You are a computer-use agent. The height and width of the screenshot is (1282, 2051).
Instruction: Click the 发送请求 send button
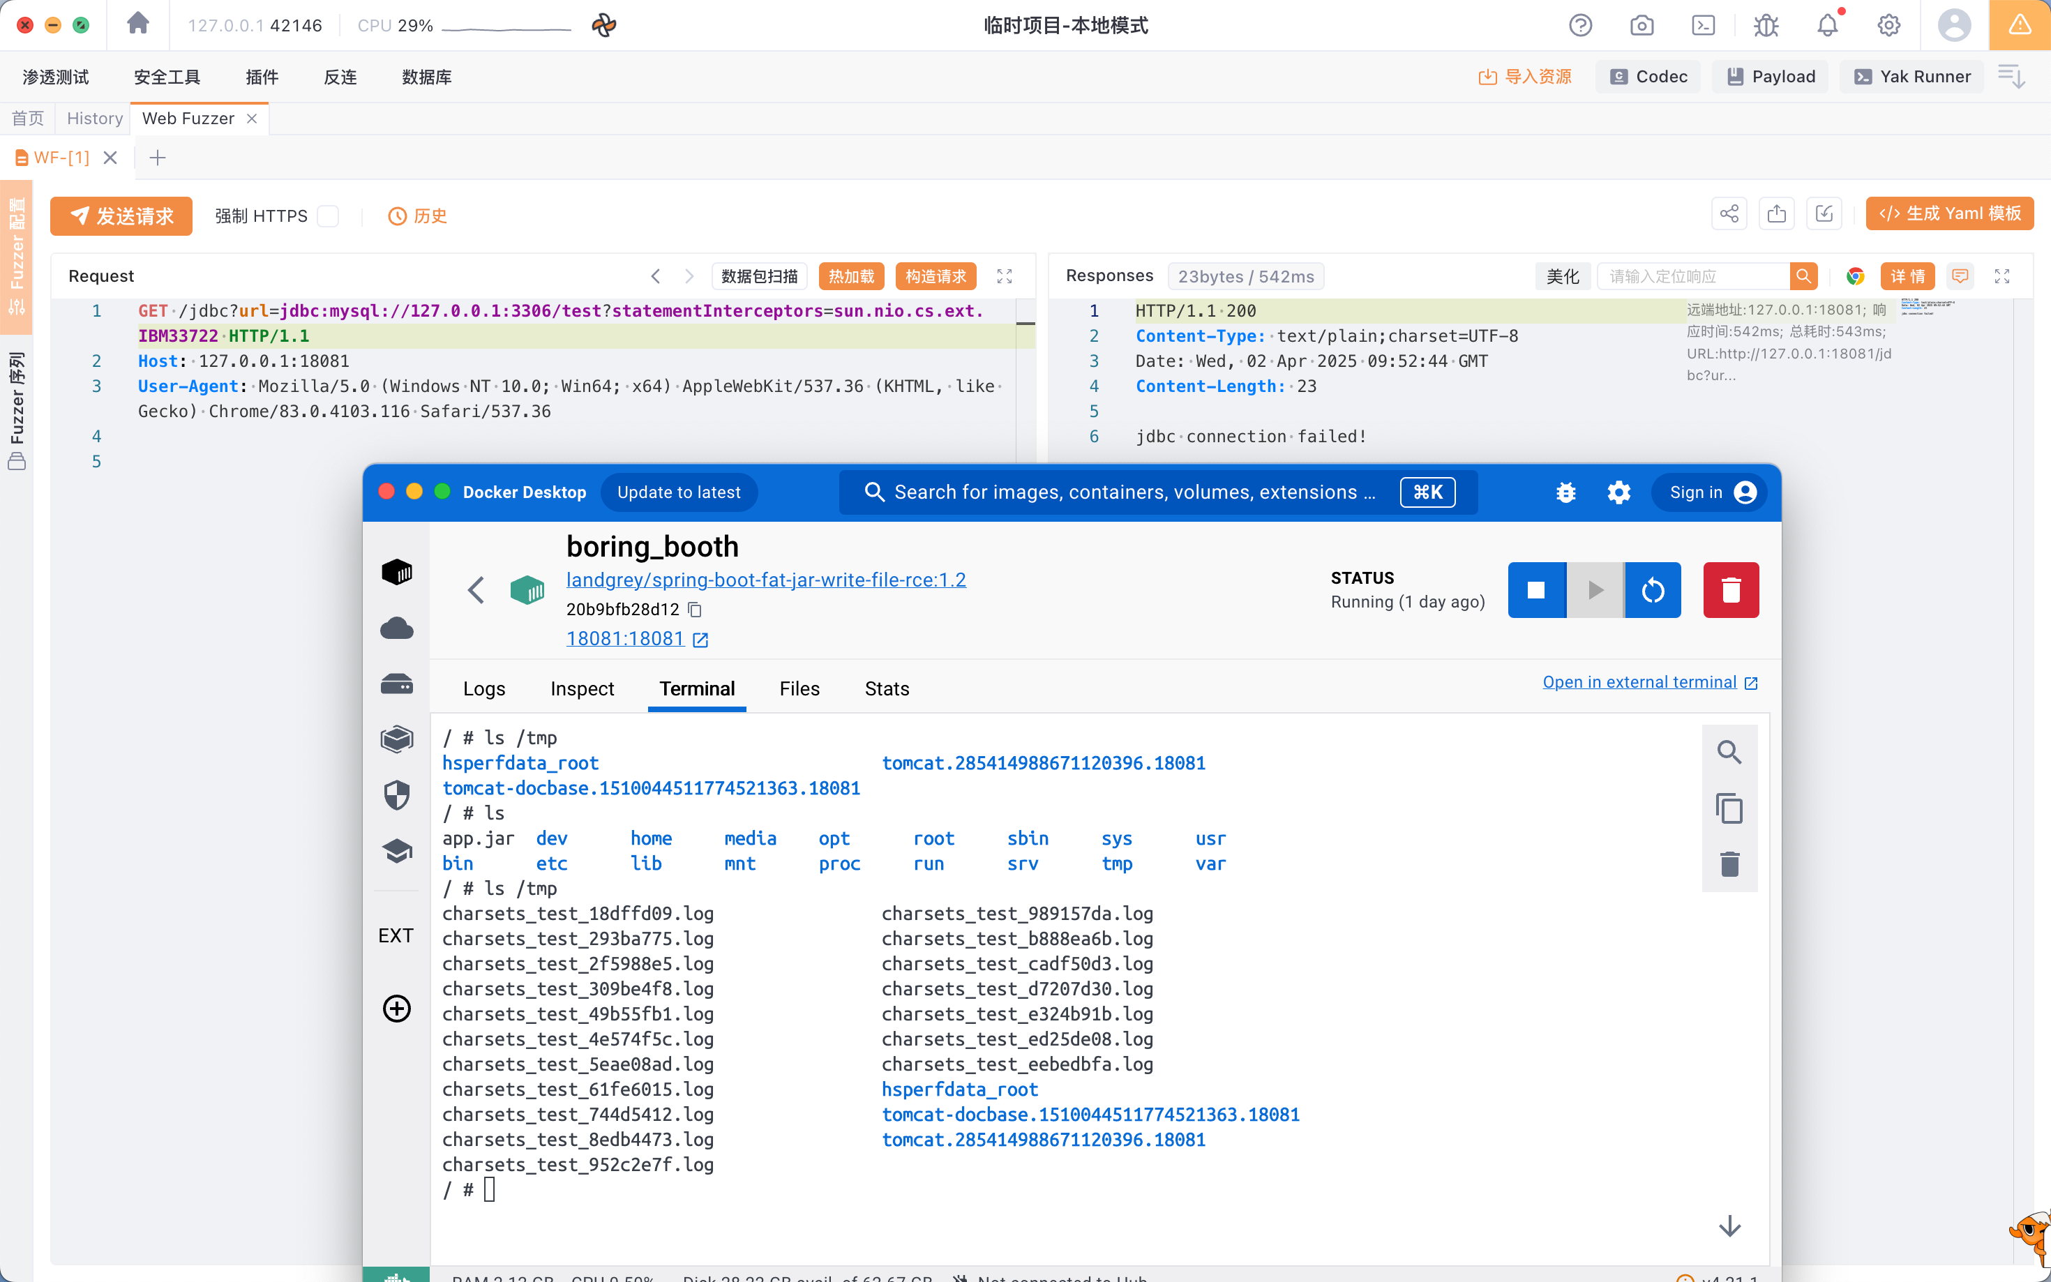121,216
